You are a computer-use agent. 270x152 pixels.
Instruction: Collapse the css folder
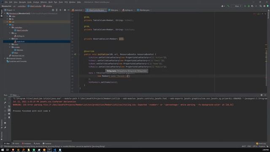(x=10, y=33)
